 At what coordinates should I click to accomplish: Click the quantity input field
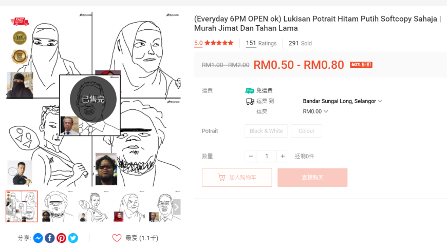point(267,156)
